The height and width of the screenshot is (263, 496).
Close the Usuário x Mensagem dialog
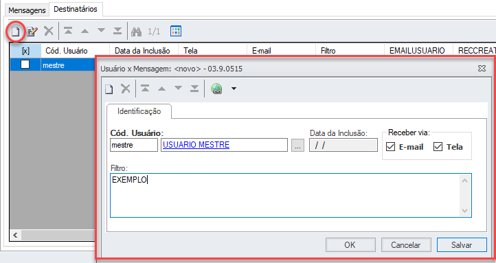(x=482, y=68)
